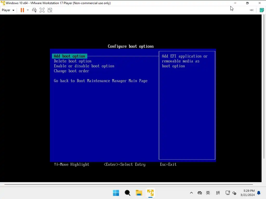Click the Move Highlight hint text

(71, 165)
